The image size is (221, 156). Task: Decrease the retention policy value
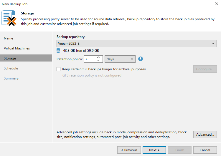pyautogui.click(x=98, y=61)
